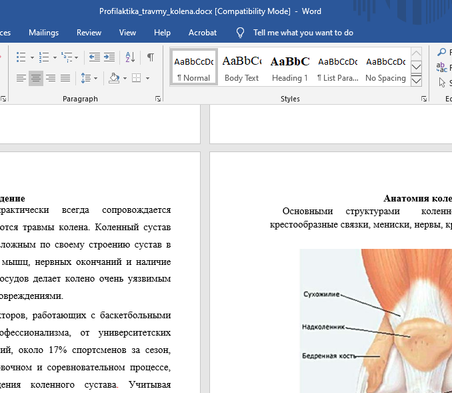Screen dimensions: 452x393
Task: Open Paragraph settings dialog launcher
Action: click(158, 99)
